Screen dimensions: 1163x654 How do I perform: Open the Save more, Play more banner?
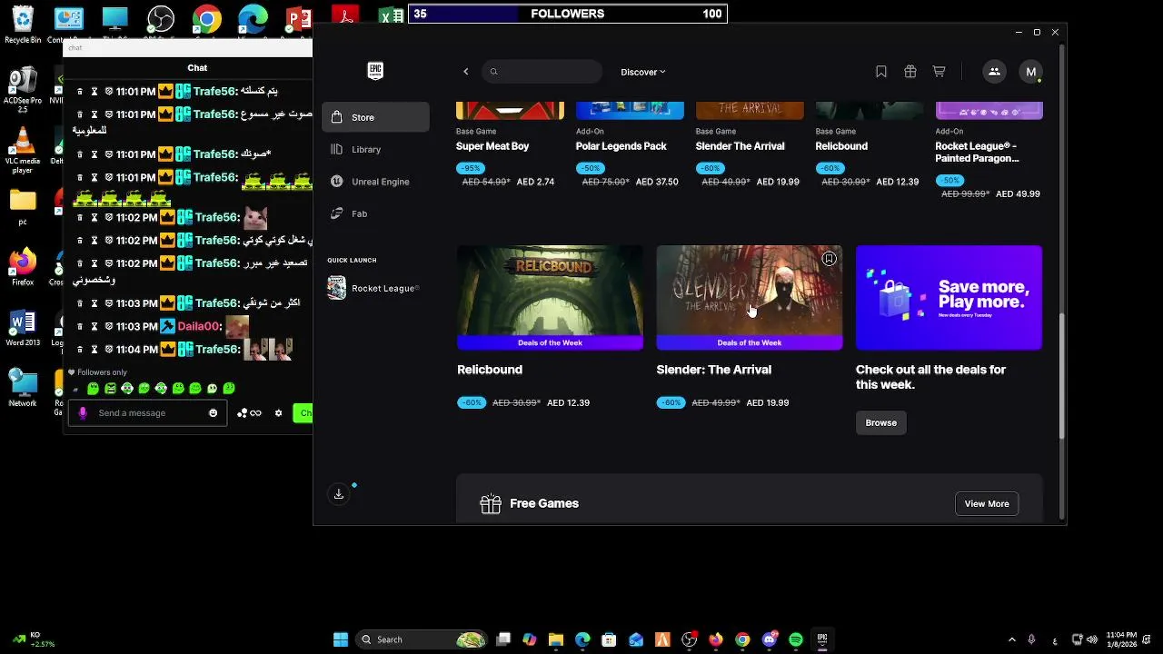click(x=949, y=297)
